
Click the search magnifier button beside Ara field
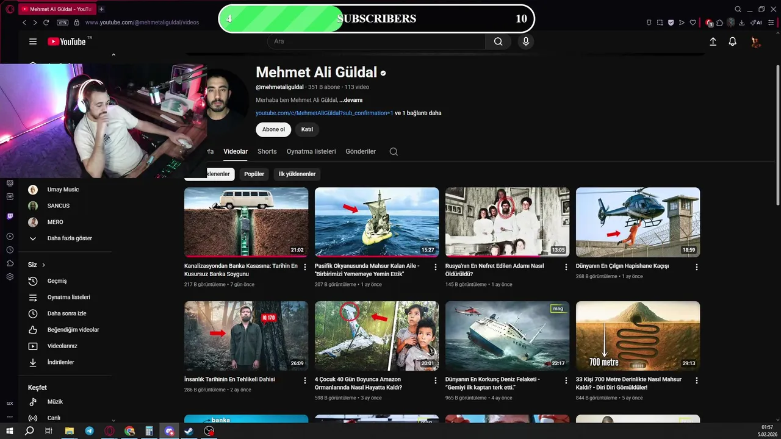[498, 41]
